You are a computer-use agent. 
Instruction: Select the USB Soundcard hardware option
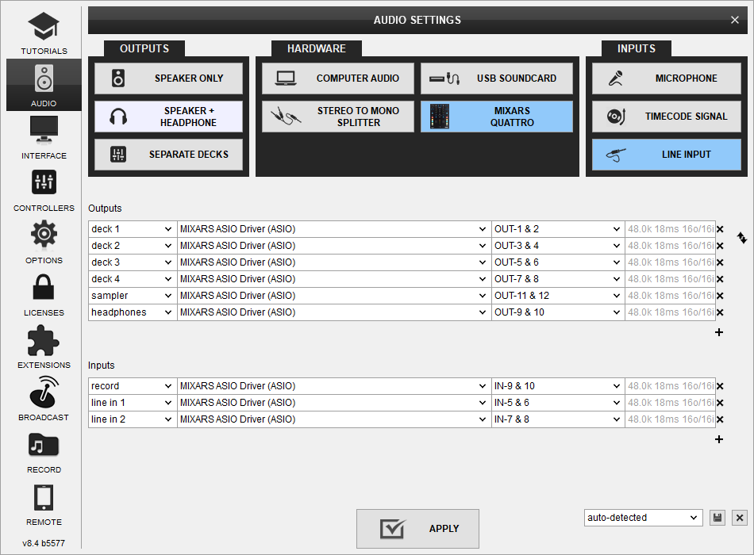pyautogui.click(x=496, y=78)
